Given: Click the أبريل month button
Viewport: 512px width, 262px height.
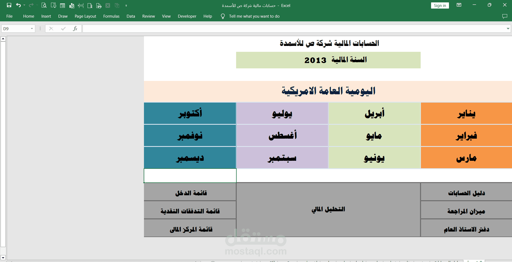Looking at the screenshot, I should (x=374, y=113).
